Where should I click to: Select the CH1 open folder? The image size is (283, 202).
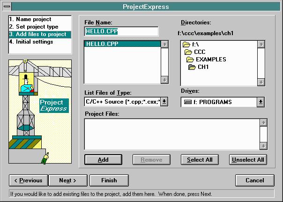[x=199, y=67]
